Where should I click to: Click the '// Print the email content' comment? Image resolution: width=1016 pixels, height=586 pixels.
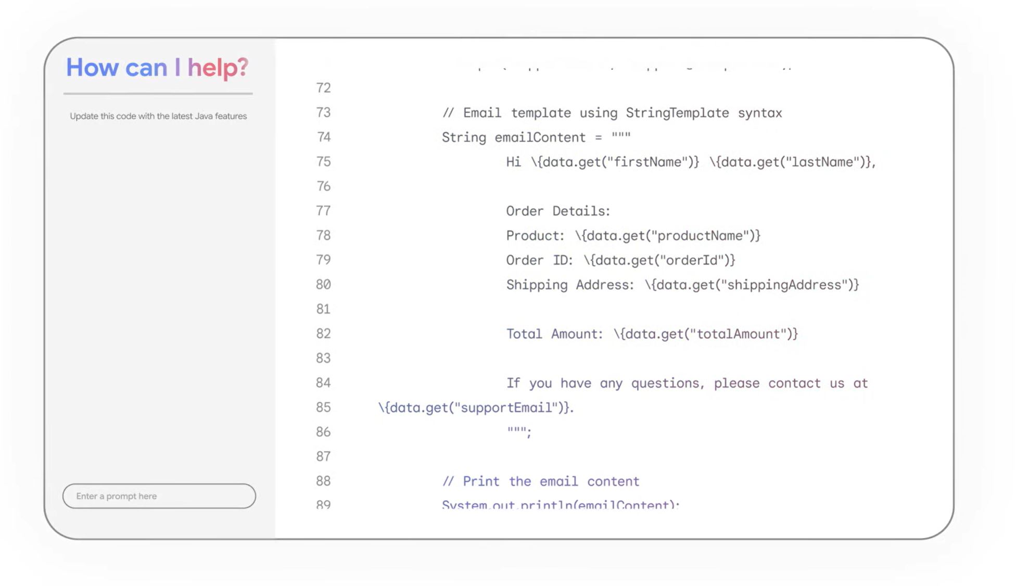tap(541, 481)
